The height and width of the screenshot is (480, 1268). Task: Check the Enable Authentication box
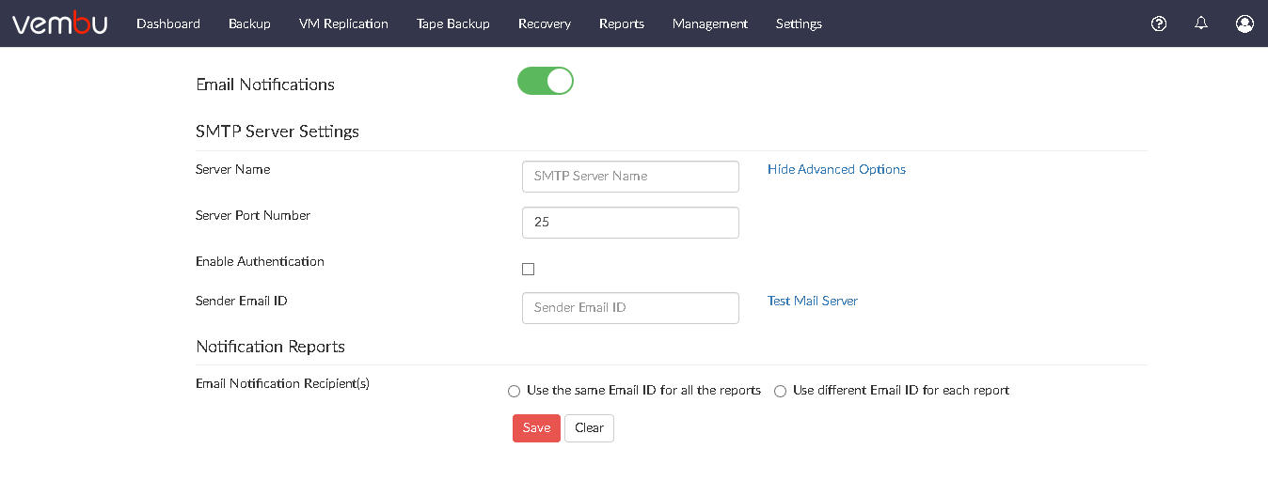(x=528, y=270)
